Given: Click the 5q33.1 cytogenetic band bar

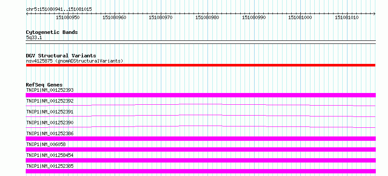Looking at the screenshot, I should point(201,42).
